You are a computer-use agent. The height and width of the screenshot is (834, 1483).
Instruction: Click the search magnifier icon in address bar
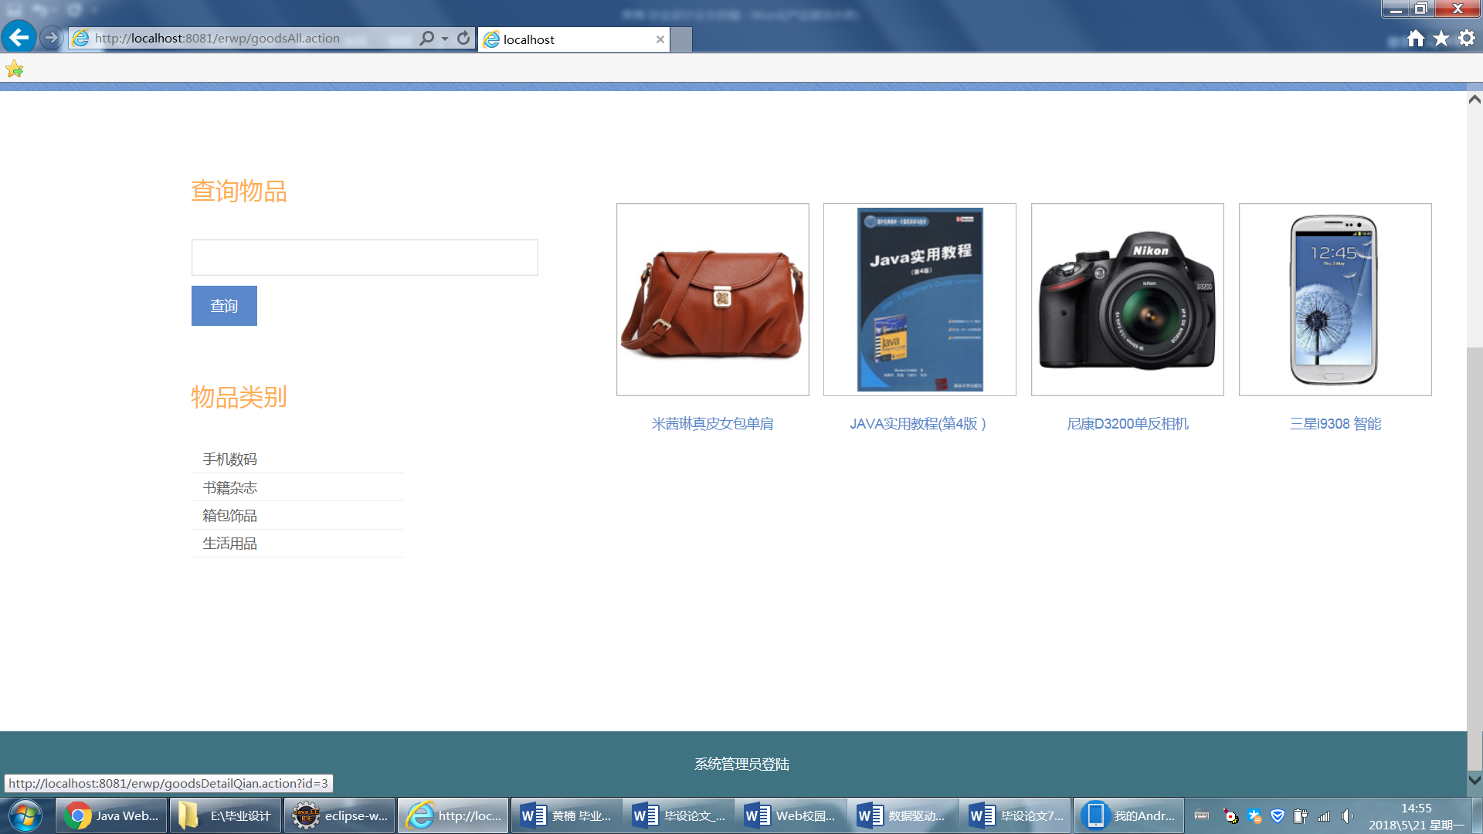[426, 38]
